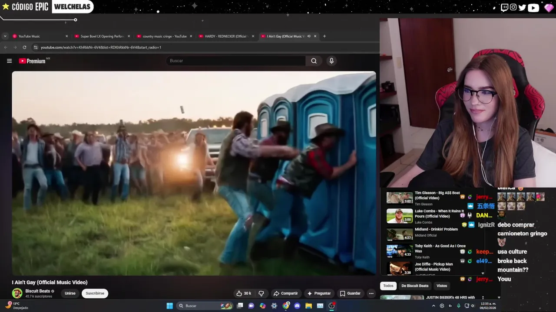Switch to the HARDY - REDNECKER tab
556x312 pixels.
click(225, 36)
